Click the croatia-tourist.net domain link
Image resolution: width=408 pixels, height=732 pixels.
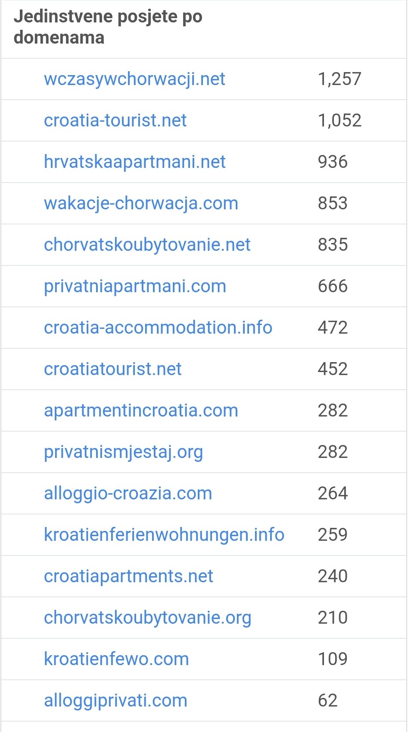(x=115, y=120)
